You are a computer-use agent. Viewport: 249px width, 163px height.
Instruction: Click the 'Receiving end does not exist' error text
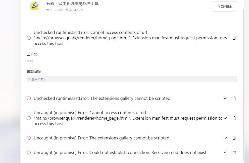(179, 152)
